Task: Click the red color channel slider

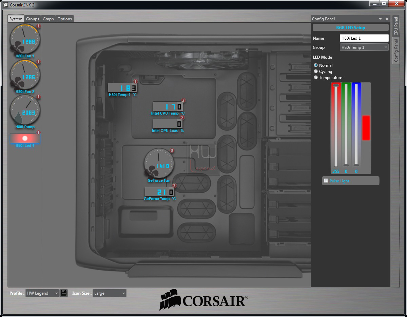Action: point(336,125)
